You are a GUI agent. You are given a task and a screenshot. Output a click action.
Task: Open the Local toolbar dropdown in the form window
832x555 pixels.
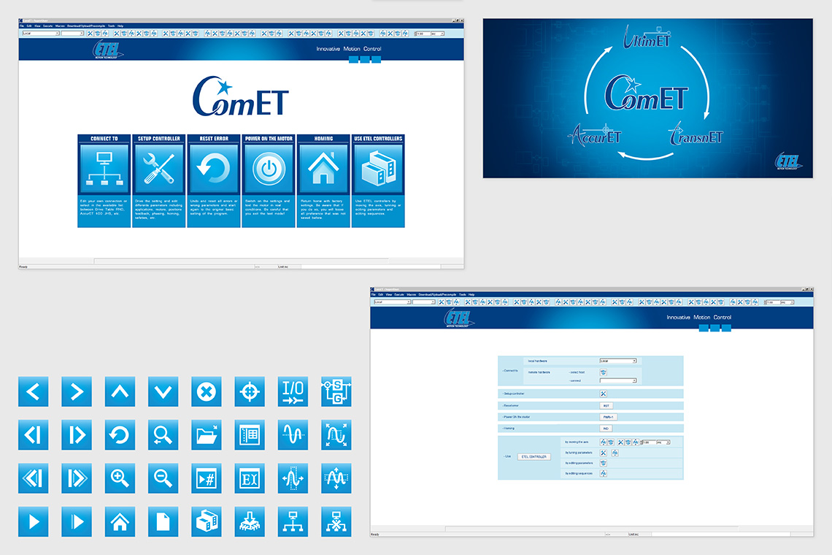392,302
